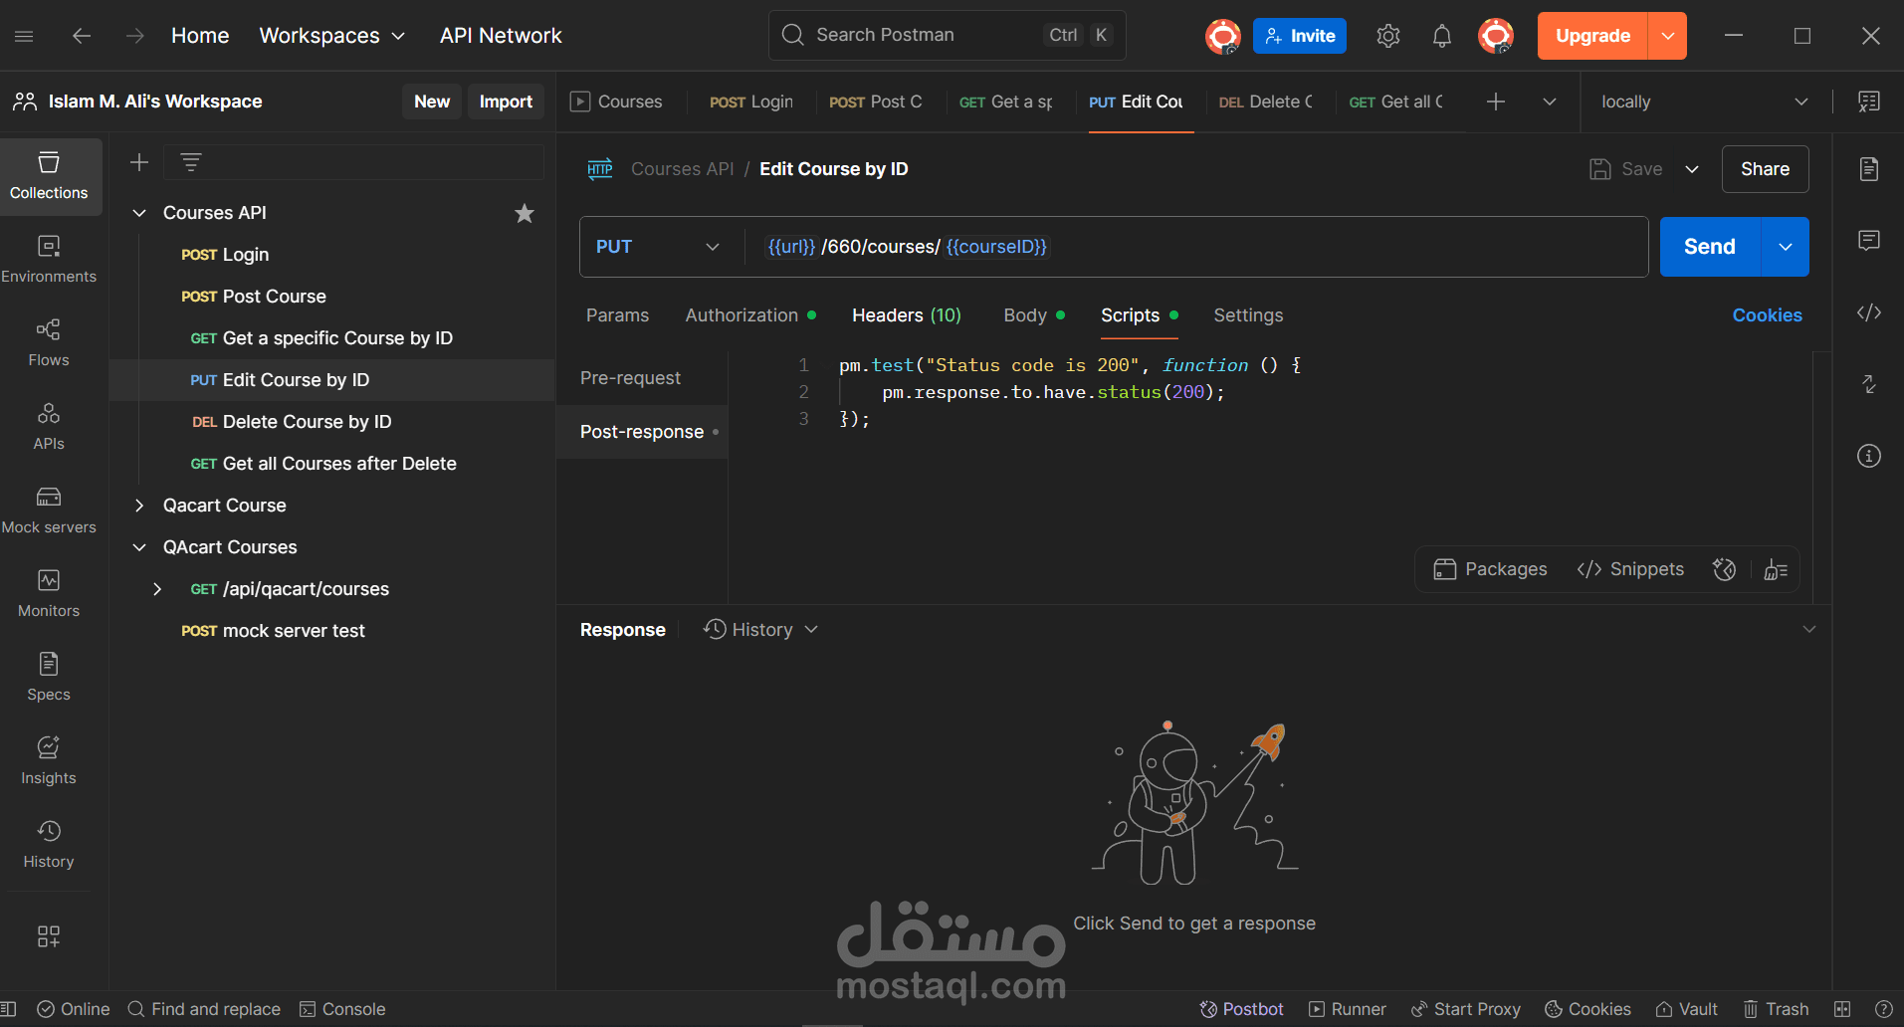
Task: Click the Send button
Action: (1710, 247)
